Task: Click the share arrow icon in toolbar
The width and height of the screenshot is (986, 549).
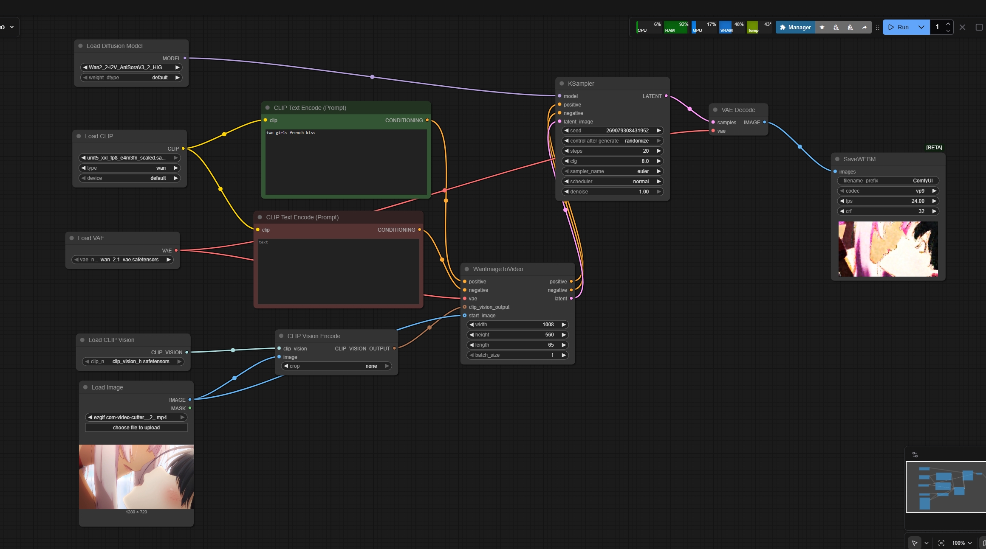Action: point(864,27)
